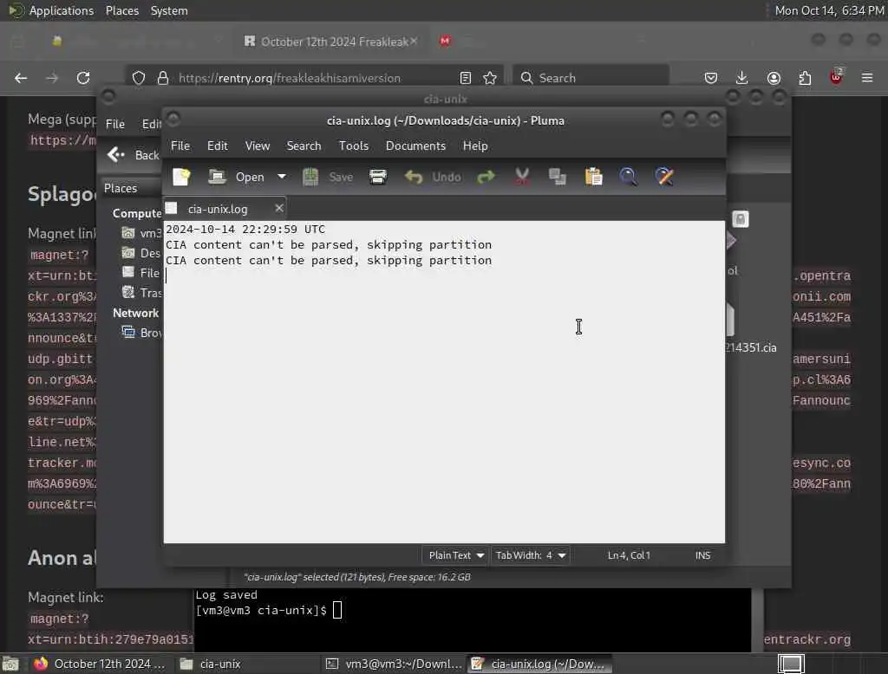
Task: Expand the Open recent files arrow
Action: coord(282,177)
